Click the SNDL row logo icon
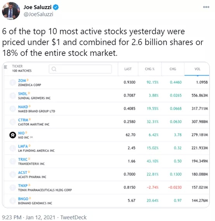This screenshot has height=221, width=215. pos(13,95)
